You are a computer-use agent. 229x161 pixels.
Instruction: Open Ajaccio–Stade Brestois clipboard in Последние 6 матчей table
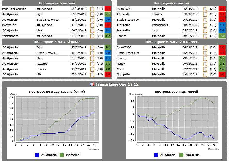click(92, 20)
